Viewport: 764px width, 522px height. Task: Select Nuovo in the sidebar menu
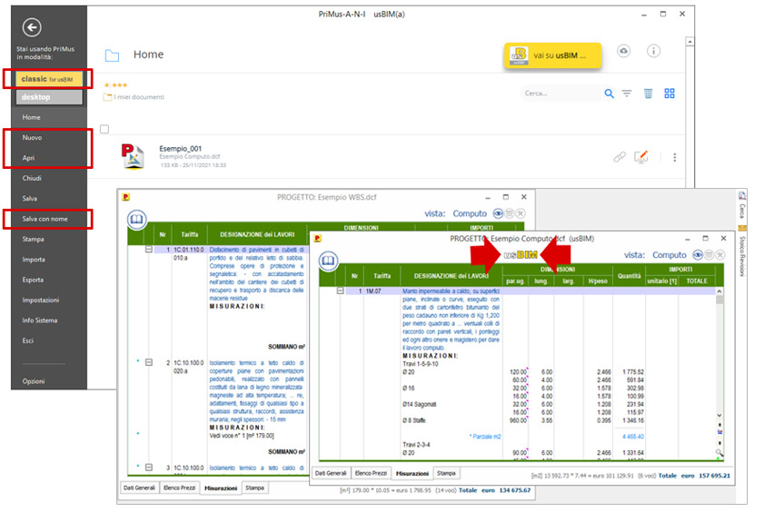(x=32, y=138)
